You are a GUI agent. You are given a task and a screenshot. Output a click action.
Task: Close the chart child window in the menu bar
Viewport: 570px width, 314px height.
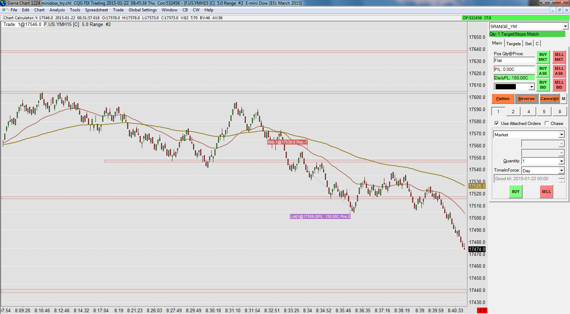pos(566,10)
